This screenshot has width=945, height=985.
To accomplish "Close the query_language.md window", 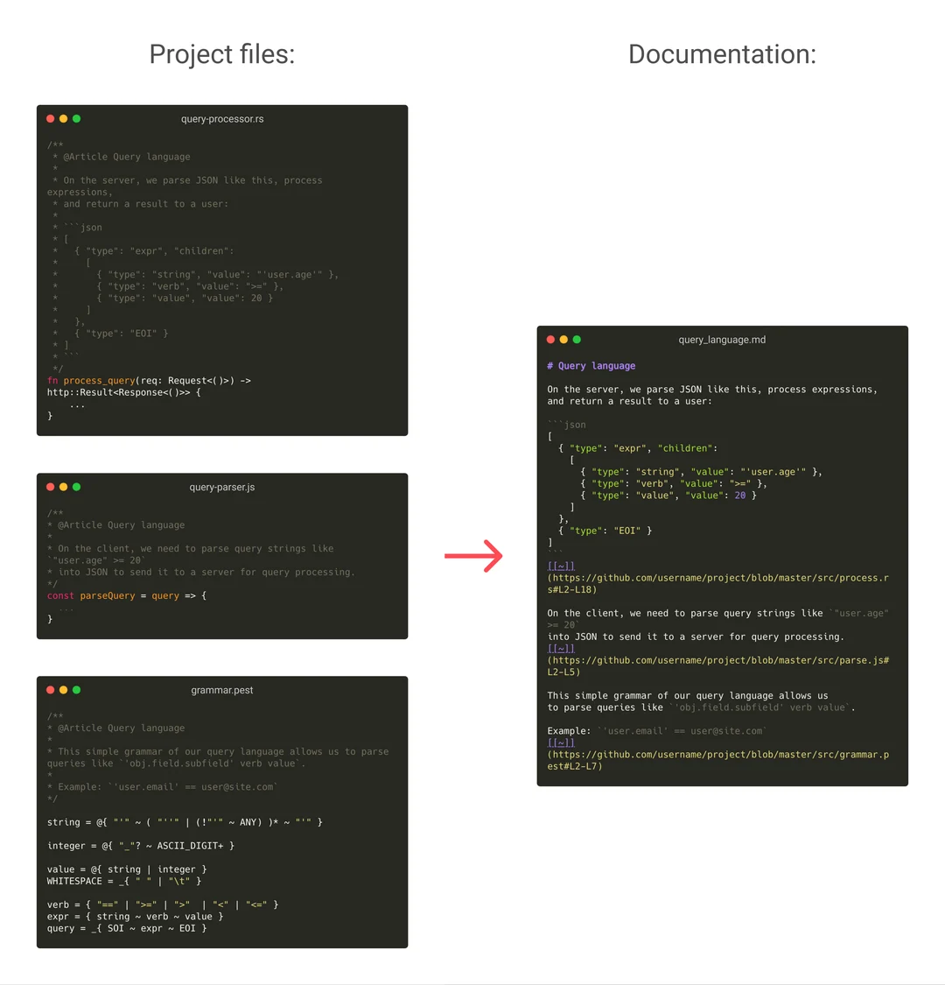I will [x=550, y=339].
